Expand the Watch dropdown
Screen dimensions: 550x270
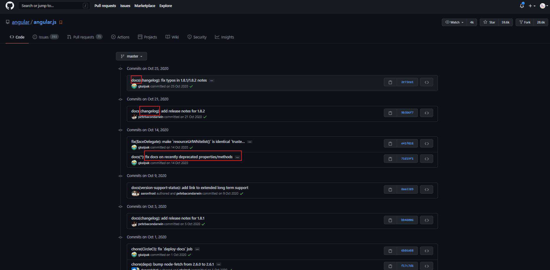(x=454, y=22)
